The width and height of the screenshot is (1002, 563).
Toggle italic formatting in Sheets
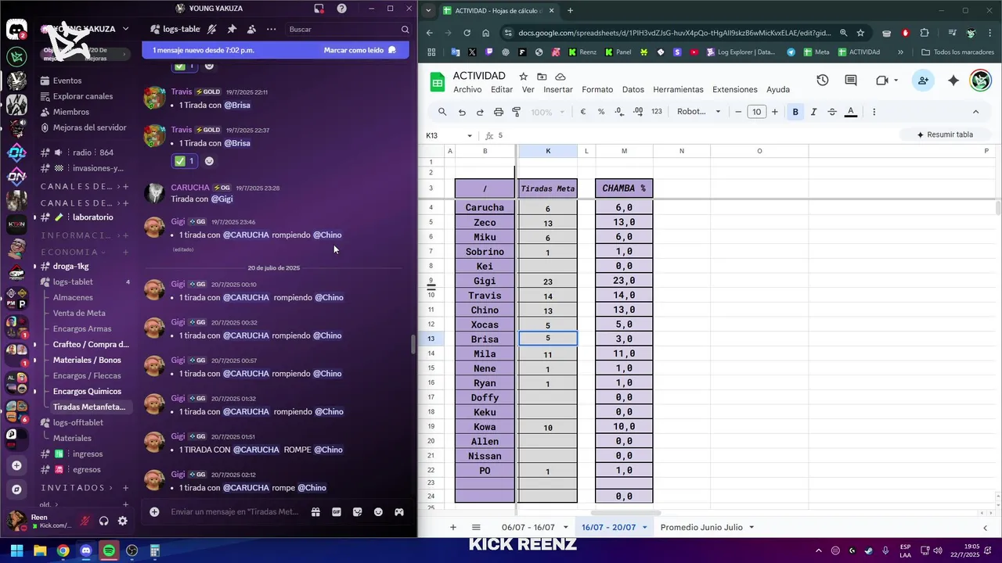pos(814,112)
